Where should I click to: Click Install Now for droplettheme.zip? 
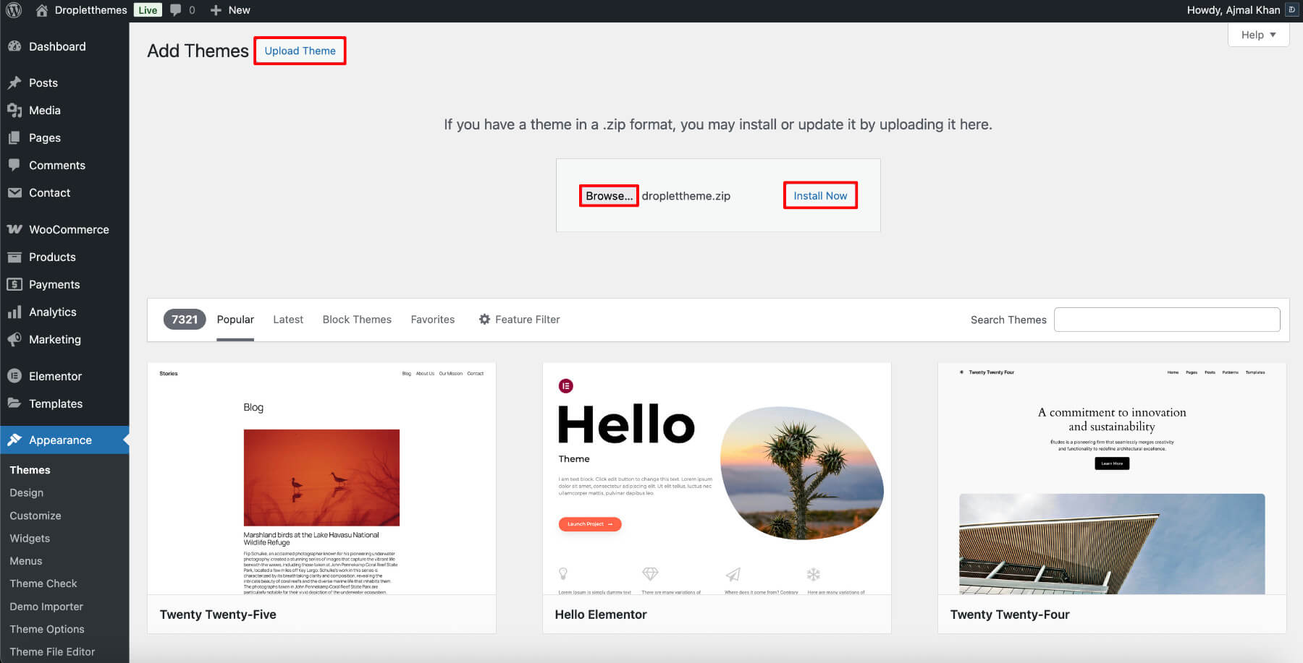pyautogui.click(x=819, y=195)
